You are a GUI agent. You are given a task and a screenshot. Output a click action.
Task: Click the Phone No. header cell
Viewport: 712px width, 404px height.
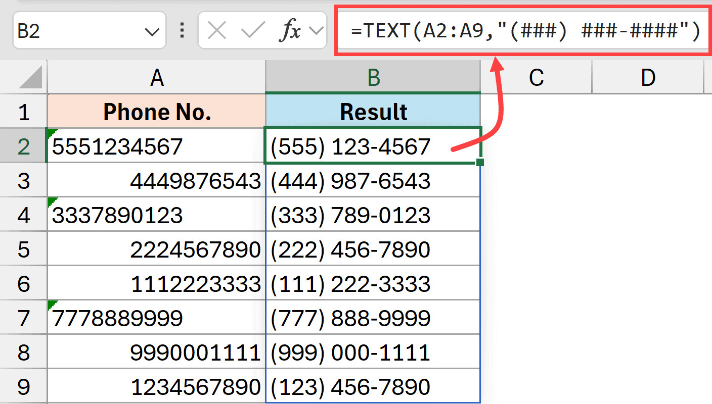(x=157, y=112)
